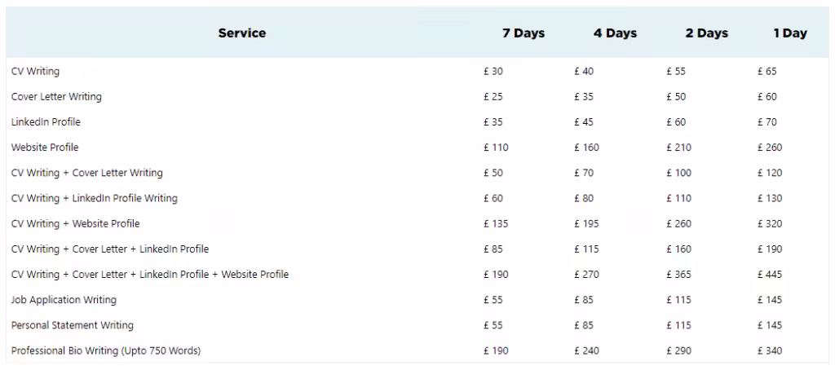Select the Website Profile service label
Image resolution: width=835 pixels, height=370 pixels.
coord(45,148)
